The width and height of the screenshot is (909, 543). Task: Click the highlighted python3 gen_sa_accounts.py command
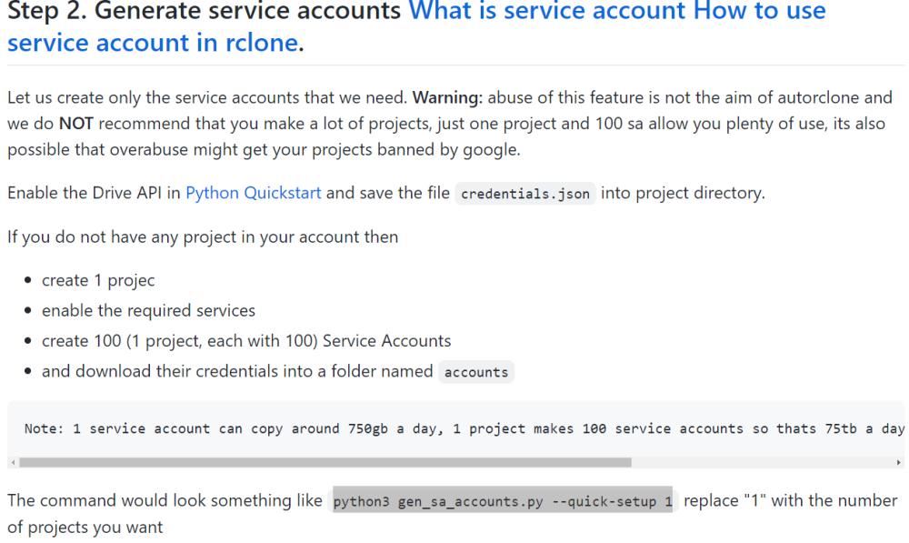tap(503, 500)
